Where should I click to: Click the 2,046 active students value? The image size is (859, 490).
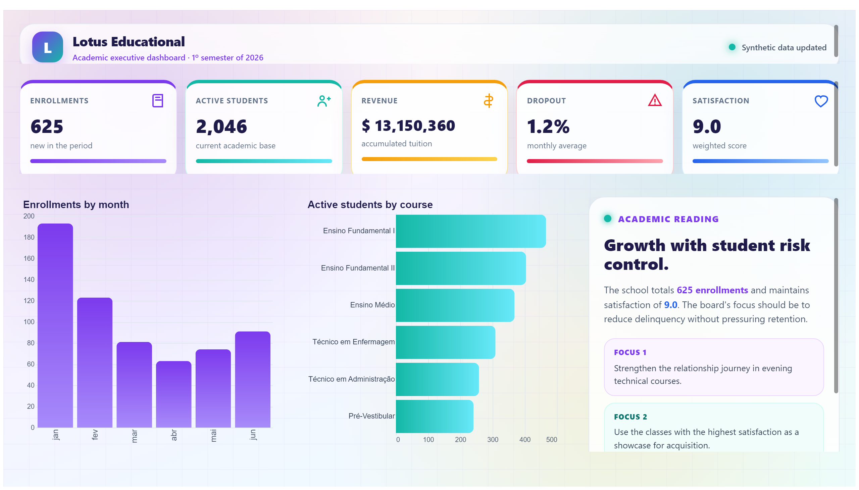[x=221, y=127]
